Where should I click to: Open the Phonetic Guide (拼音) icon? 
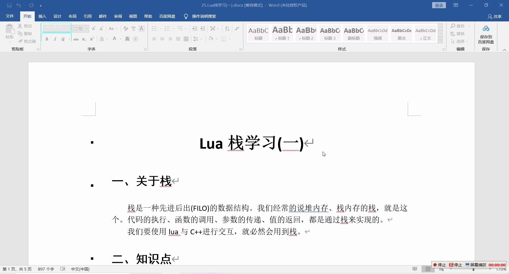click(x=134, y=29)
